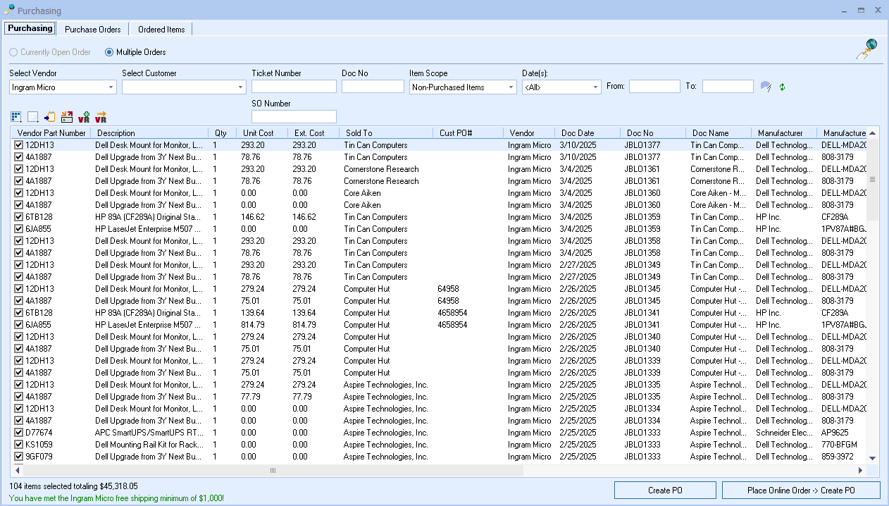This screenshot has height=506, width=889.
Task: Click the horizontal scrollbar thumb
Action: pyautogui.click(x=273, y=470)
